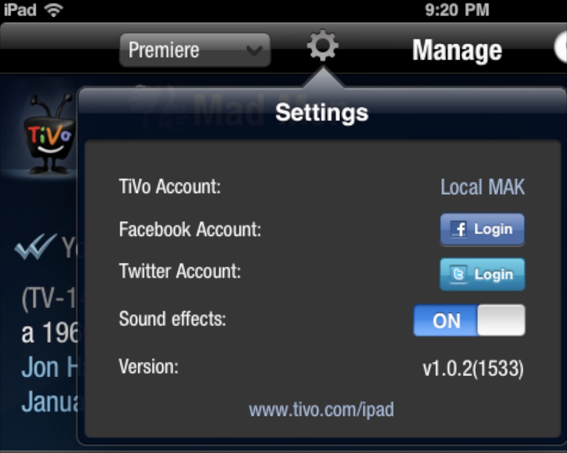Tap the TiVo Account label
This screenshot has height=453, width=567.
pyautogui.click(x=170, y=187)
